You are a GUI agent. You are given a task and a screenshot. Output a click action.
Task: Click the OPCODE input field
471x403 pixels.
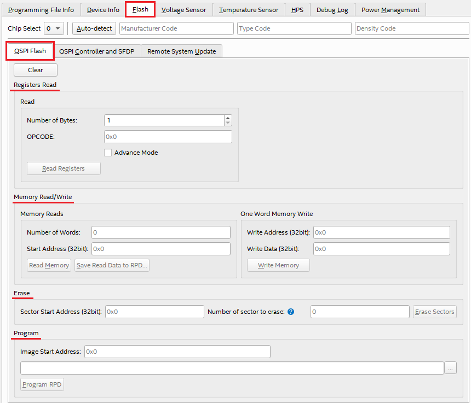coord(168,137)
